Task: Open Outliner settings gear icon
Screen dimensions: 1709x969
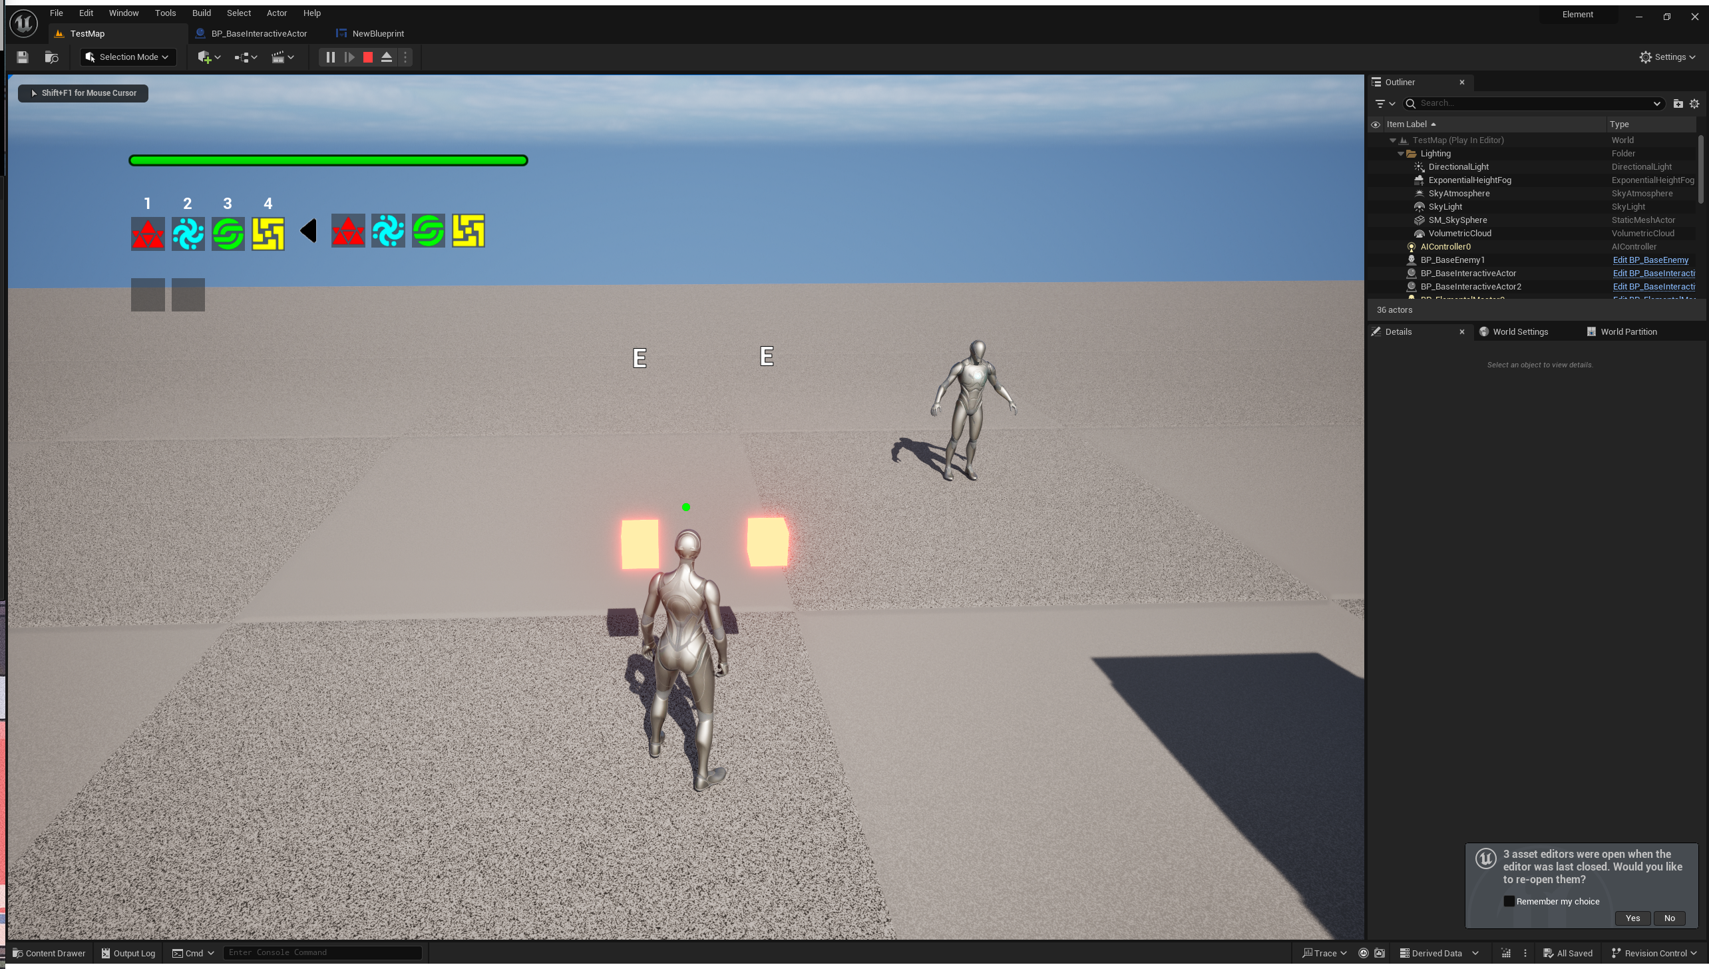Action: pos(1694,103)
